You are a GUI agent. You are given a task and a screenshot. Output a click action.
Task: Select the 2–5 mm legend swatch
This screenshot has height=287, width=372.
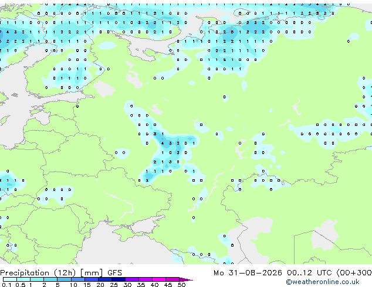(50, 279)
